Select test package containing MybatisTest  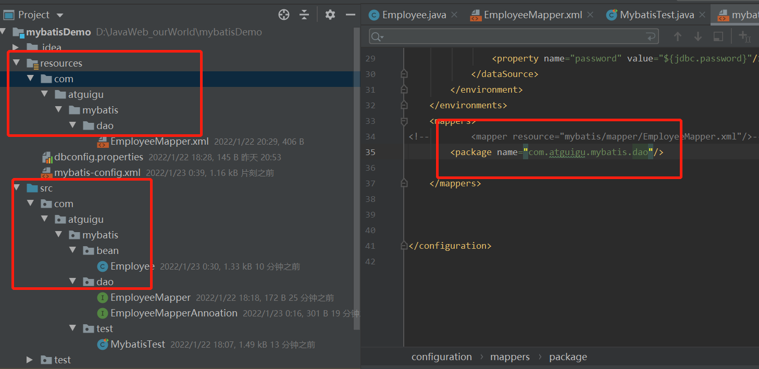tap(105, 329)
